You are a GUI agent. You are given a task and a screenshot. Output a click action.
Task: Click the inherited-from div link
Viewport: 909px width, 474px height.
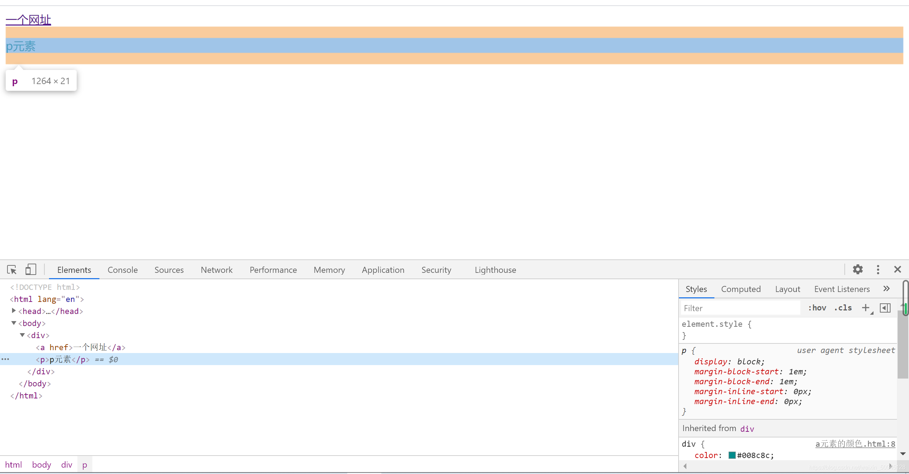point(747,429)
